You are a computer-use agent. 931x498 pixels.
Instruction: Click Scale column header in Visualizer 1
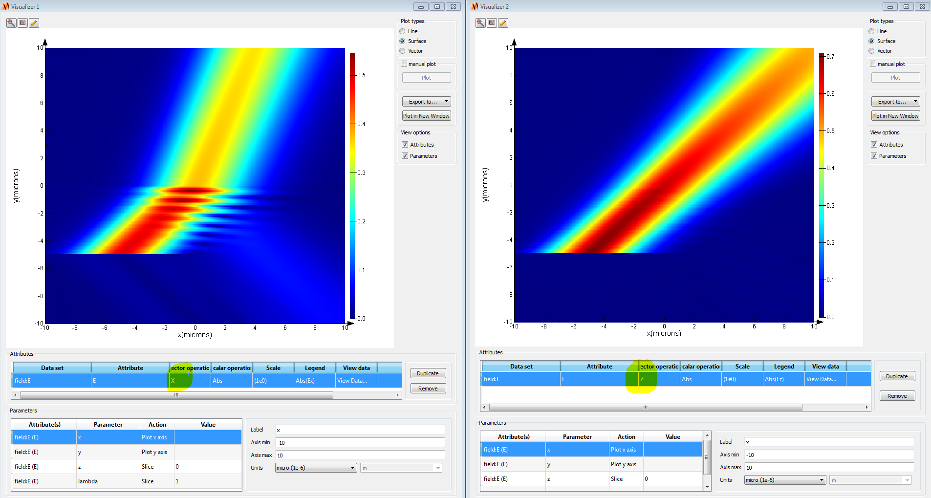click(x=273, y=368)
